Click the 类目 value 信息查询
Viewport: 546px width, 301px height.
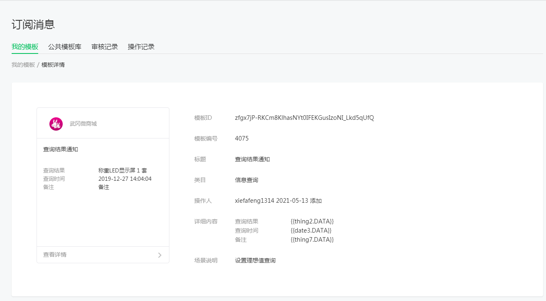coord(247,180)
